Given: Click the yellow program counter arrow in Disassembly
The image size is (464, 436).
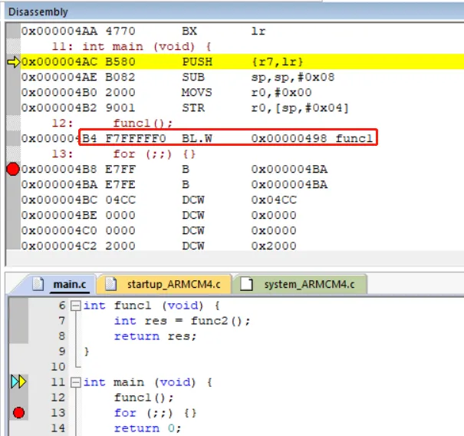Looking at the screenshot, I should 12,61.
